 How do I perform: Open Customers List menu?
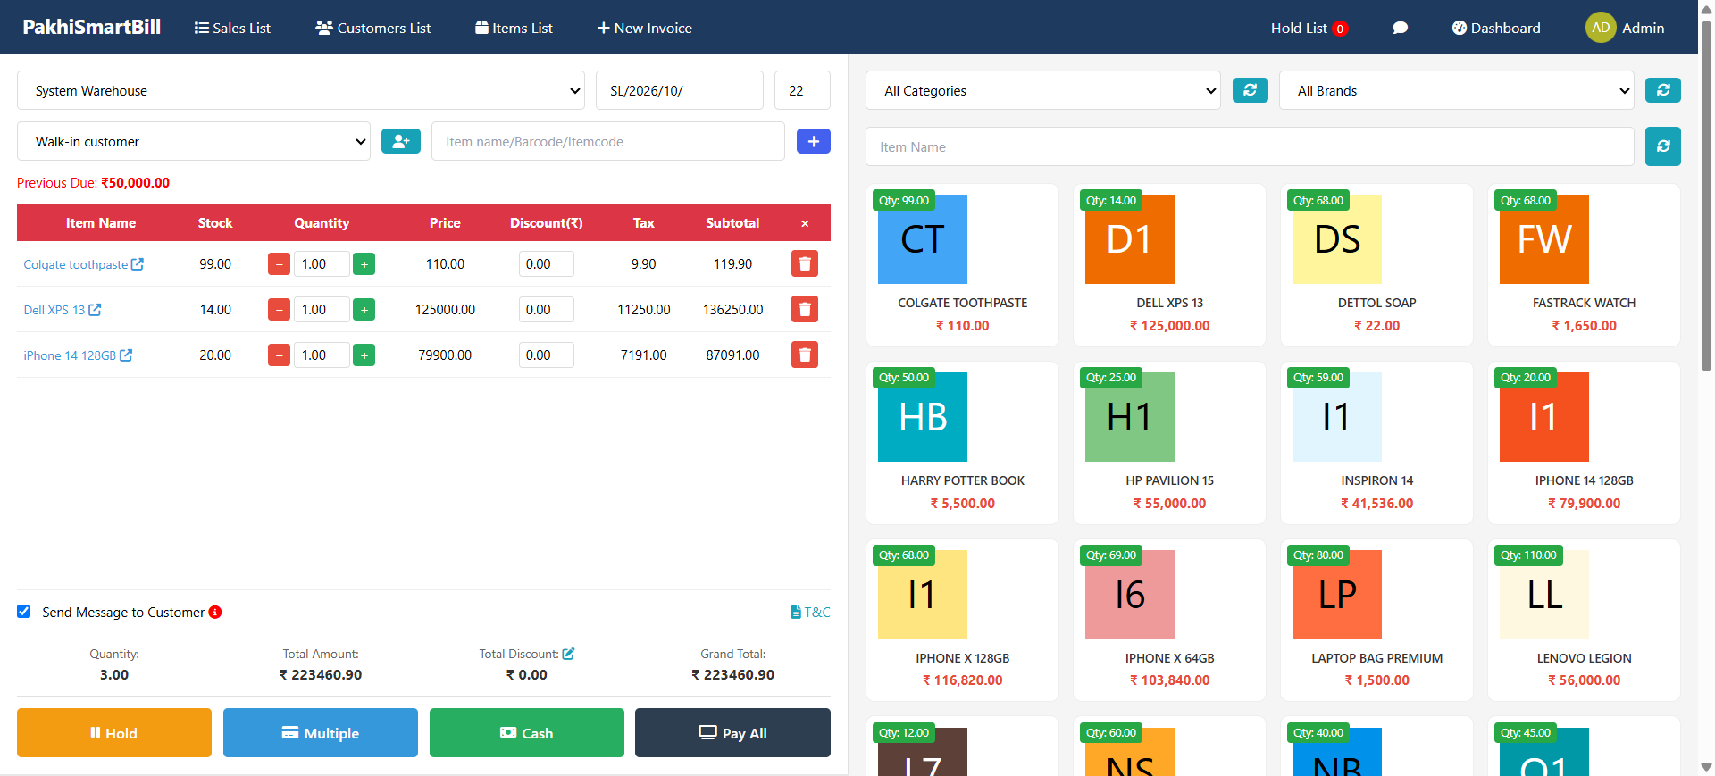pos(372,28)
